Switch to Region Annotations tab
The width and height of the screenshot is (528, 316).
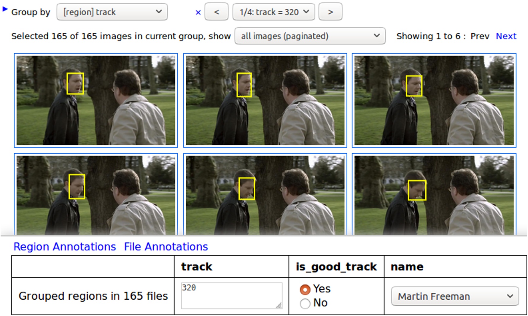pos(65,247)
